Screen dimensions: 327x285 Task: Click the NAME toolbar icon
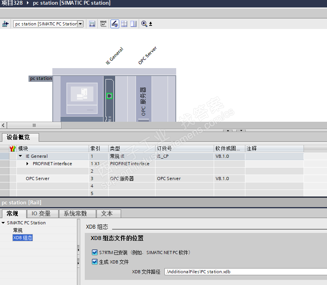[x=103, y=24]
